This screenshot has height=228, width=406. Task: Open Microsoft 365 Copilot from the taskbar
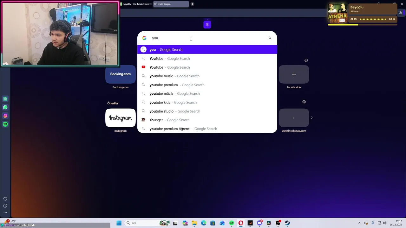[x=185, y=223]
